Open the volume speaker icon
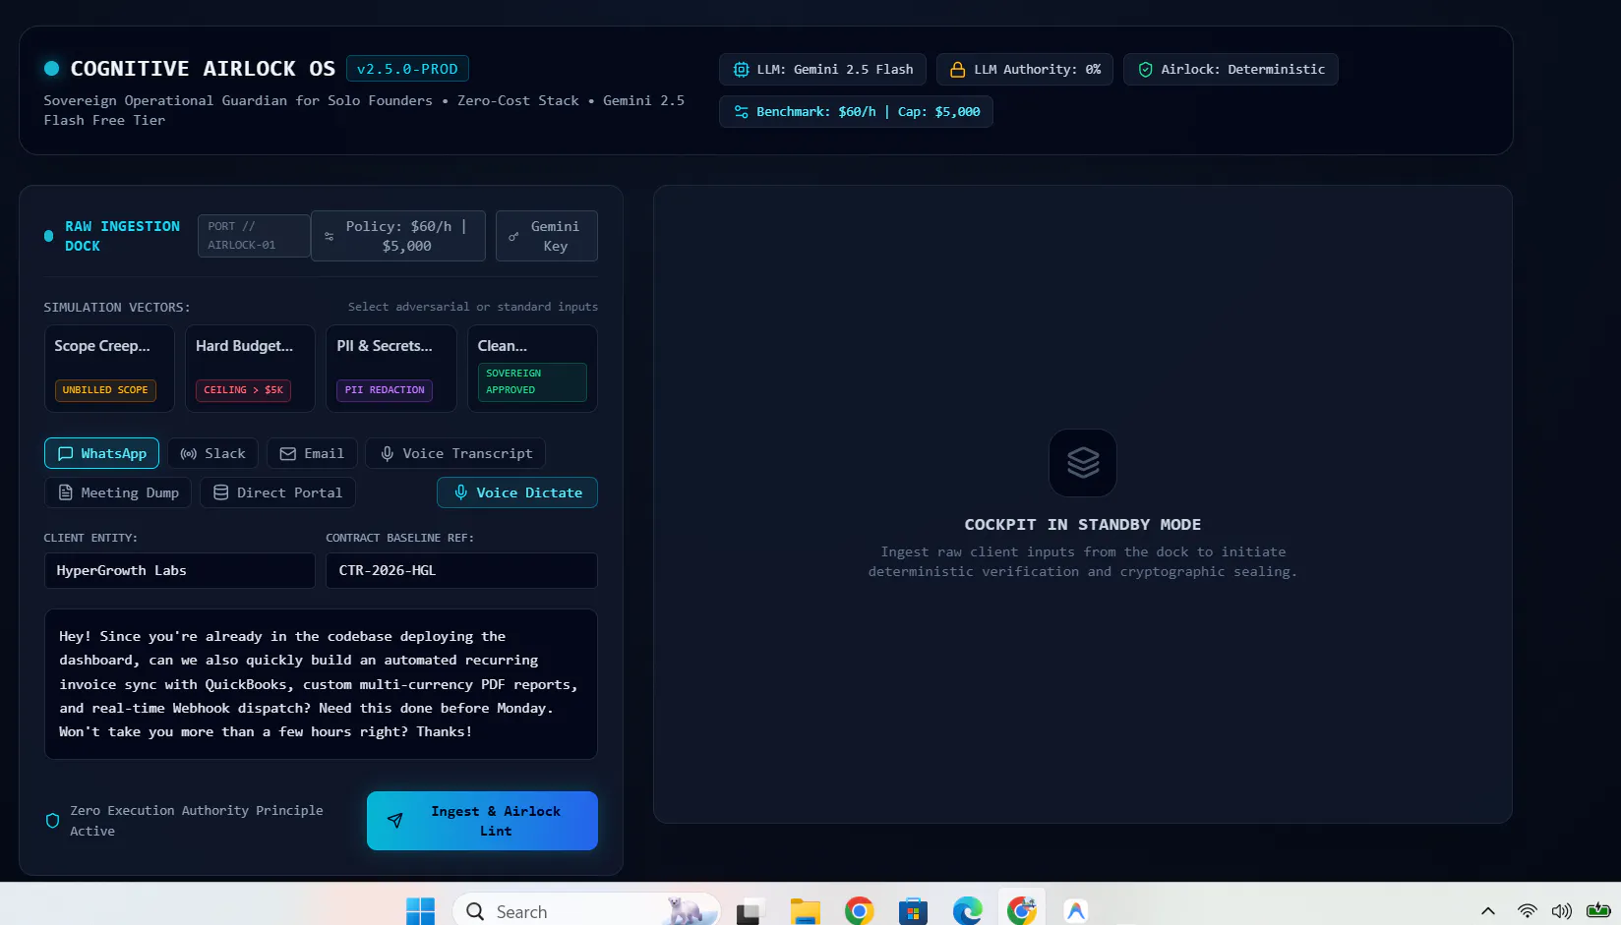 1561,911
